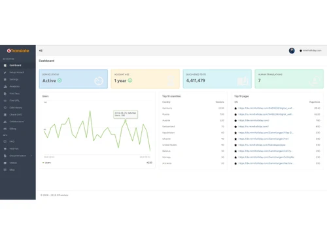Click the Norway country row
This screenshot has width=327, height=245.
coord(193,157)
